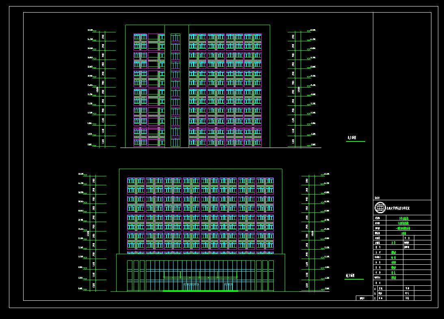This screenshot has height=319, width=444.
Task: Select the glass curtain wall above the entrance doors
Action: coord(201,276)
